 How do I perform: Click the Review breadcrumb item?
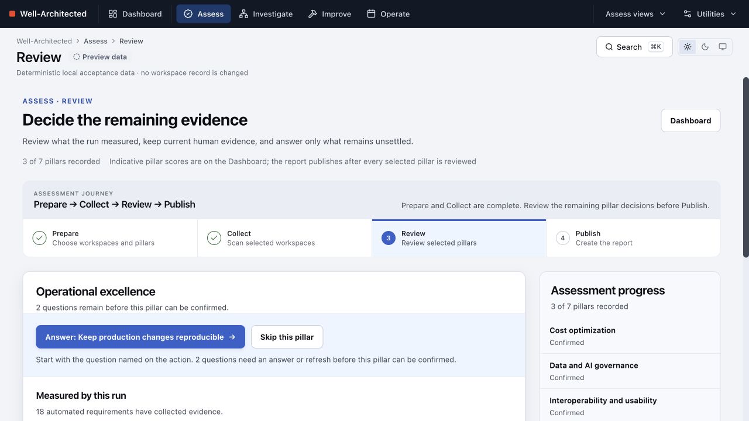tap(131, 41)
